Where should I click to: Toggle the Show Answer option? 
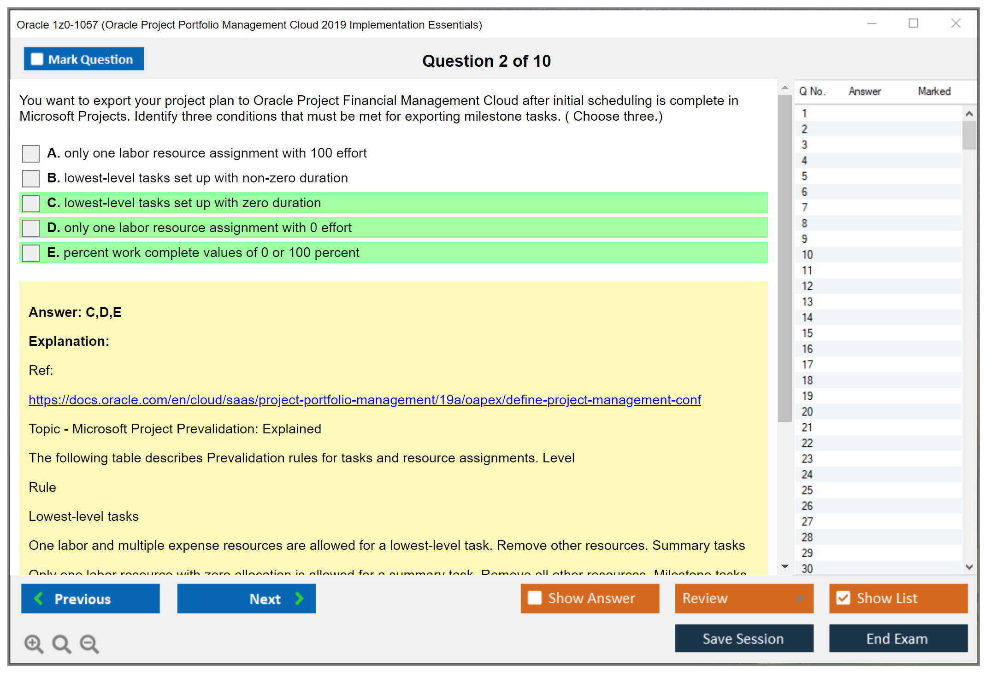(535, 598)
